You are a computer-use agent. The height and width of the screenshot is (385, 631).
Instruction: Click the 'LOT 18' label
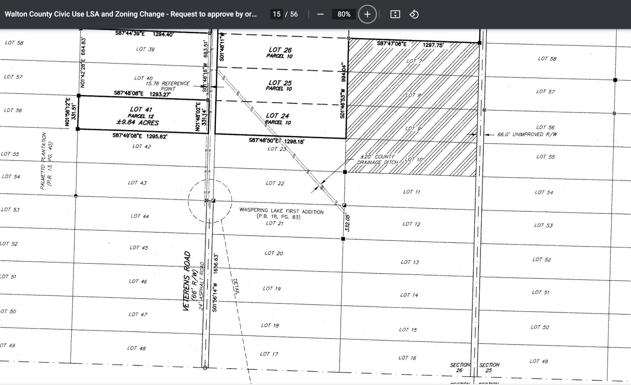(x=270, y=325)
